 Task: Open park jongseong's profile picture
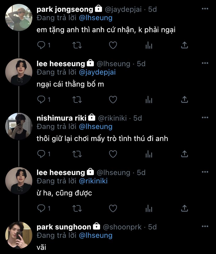[x=19, y=18]
